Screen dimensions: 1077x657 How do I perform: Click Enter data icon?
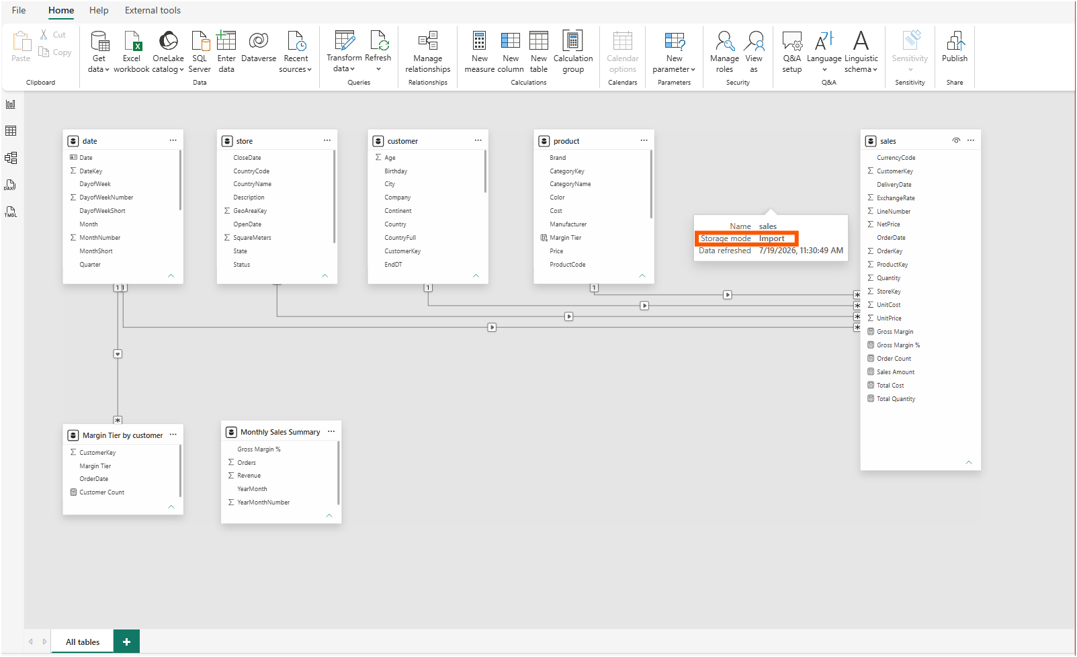(226, 41)
